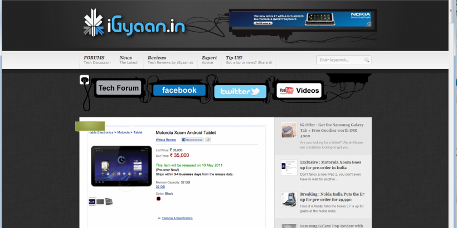This screenshot has width=457, height=228.
Task: Click the Samsung Galaxy Tab article thumbnail
Action: [289, 131]
